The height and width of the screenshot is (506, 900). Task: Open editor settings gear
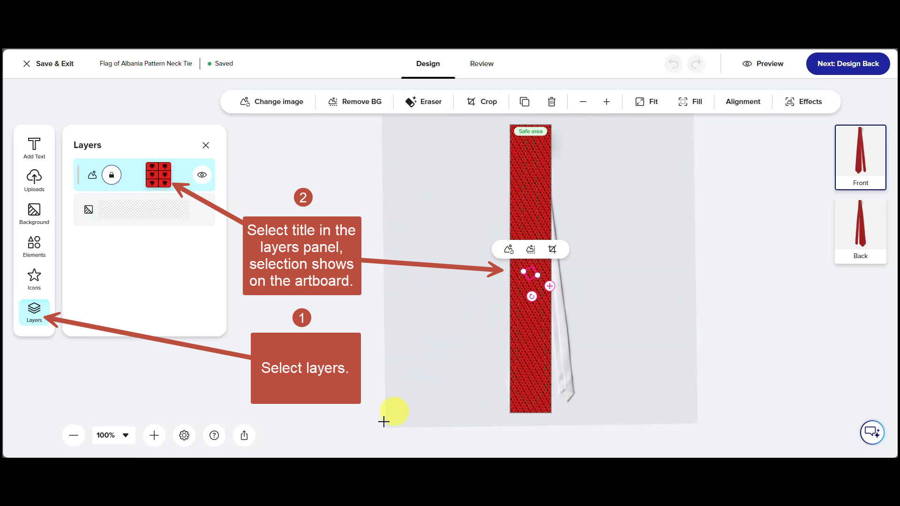(x=184, y=435)
